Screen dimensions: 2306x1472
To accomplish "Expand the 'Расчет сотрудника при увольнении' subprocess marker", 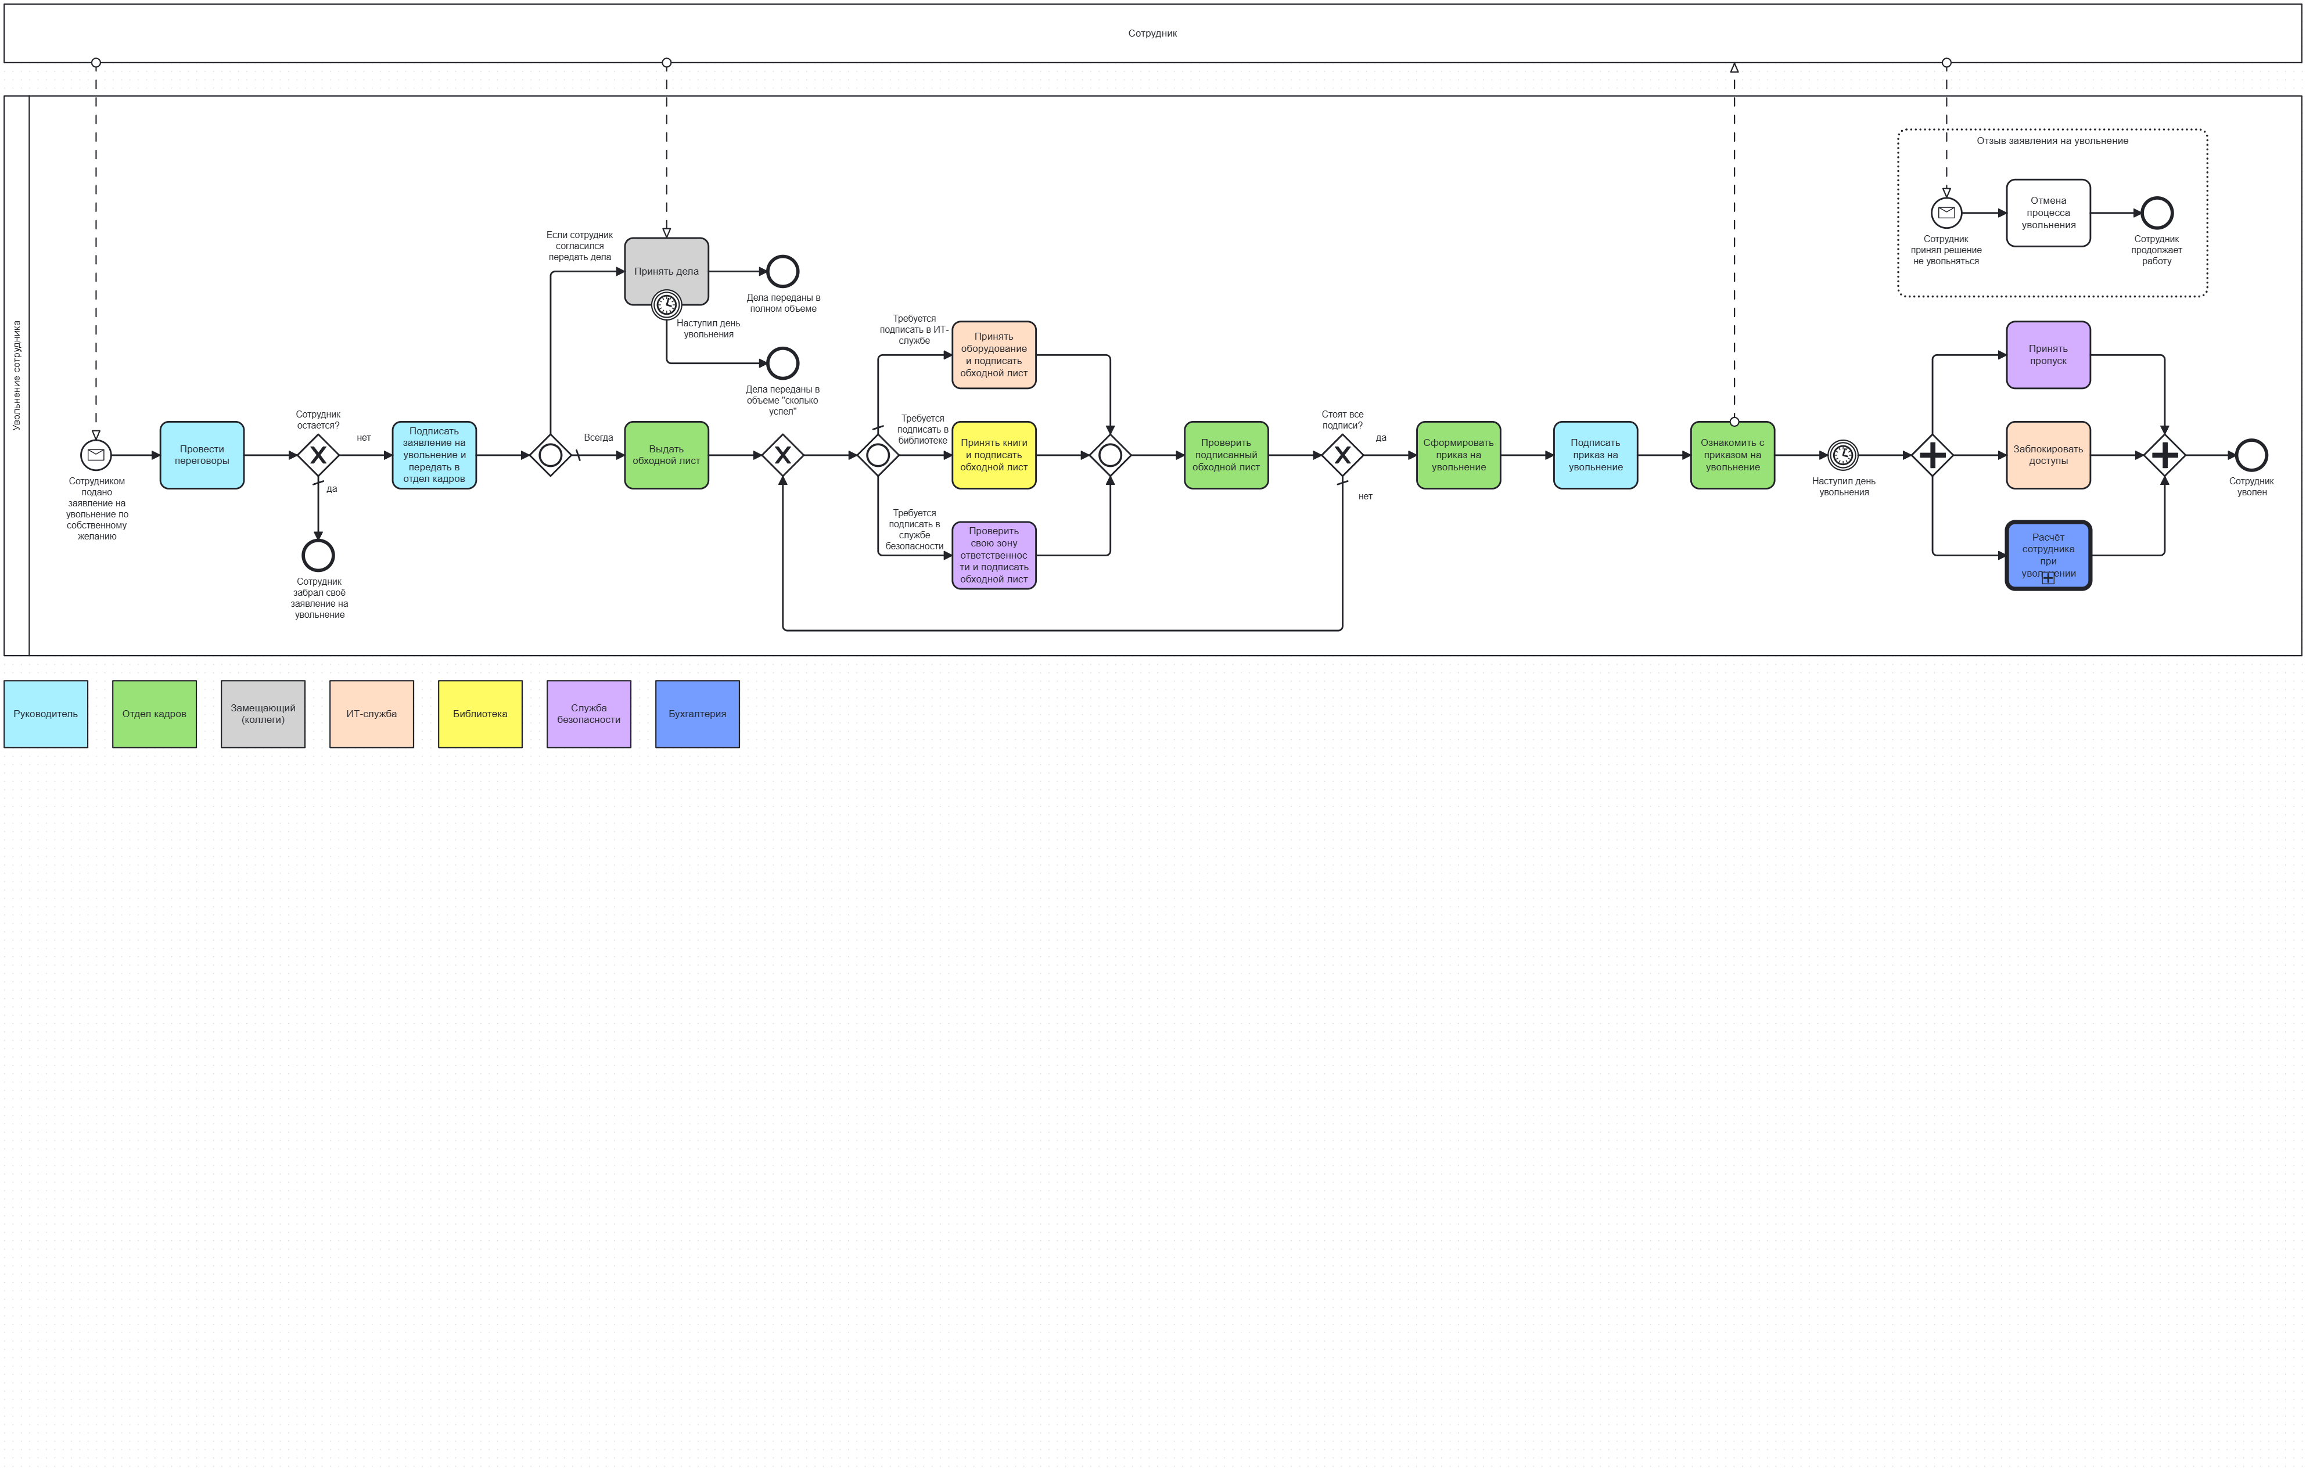I will (x=2048, y=578).
